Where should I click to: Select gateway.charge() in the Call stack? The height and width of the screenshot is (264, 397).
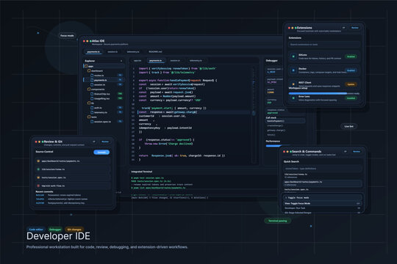[285, 131]
